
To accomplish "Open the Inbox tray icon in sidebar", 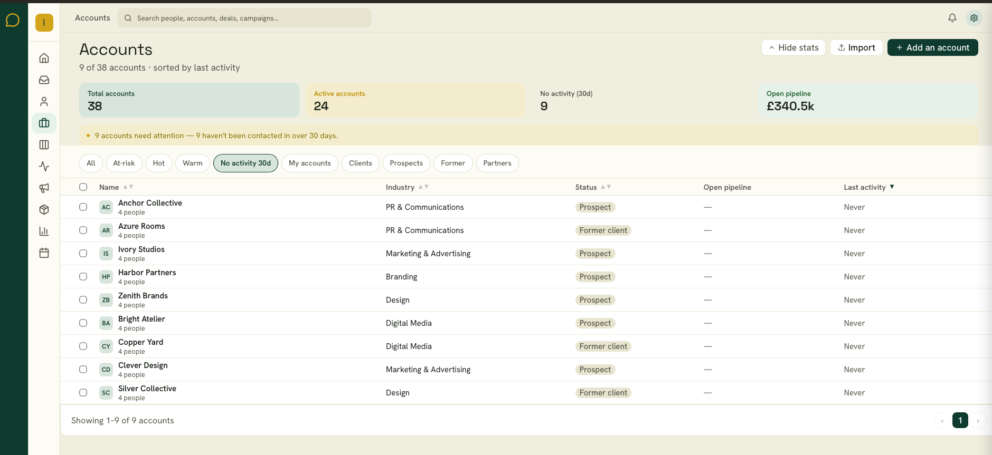I will 44,80.
